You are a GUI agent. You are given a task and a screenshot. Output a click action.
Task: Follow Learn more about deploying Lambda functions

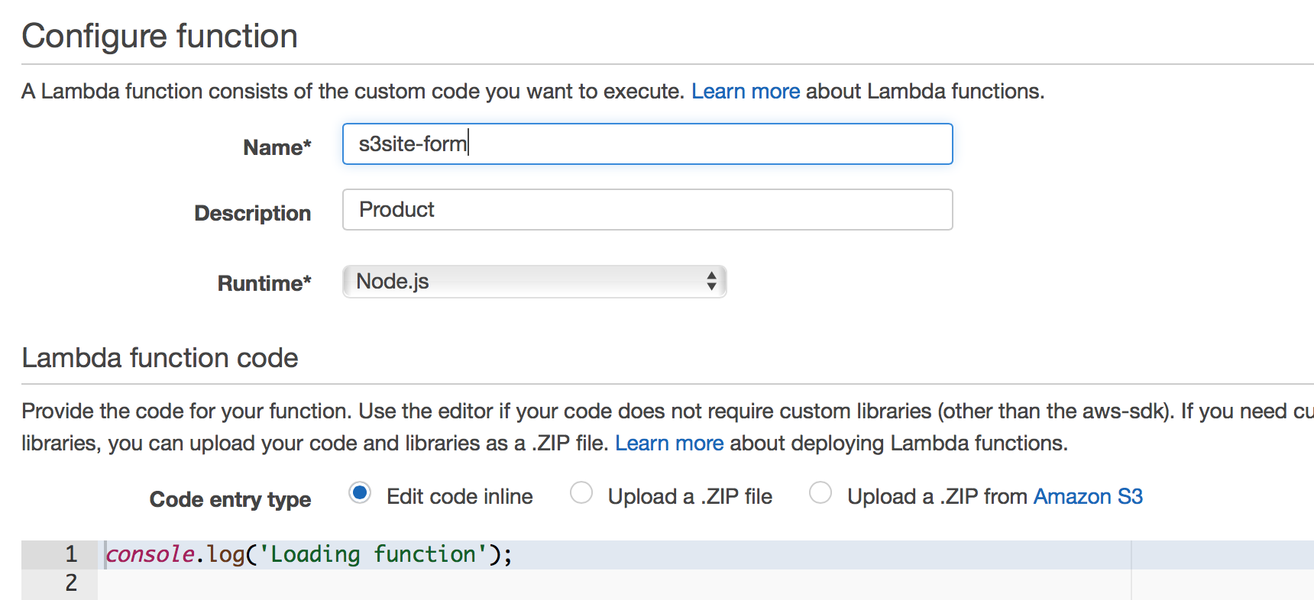(668, 444)
